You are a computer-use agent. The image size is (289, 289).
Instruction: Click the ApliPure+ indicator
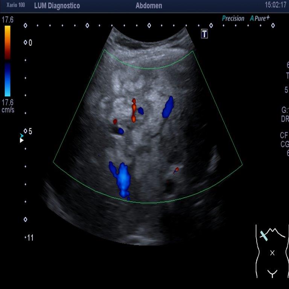[260, 18]
